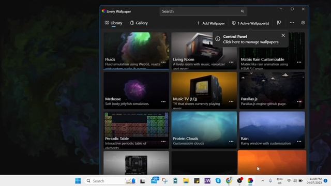This screenshot has width=331, height=186.
Task: Select the Rain wallpaper
Action: [x=272, y=130]
